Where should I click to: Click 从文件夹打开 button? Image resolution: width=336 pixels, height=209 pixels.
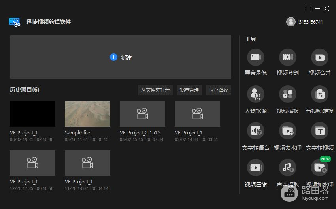coord(155,90)
